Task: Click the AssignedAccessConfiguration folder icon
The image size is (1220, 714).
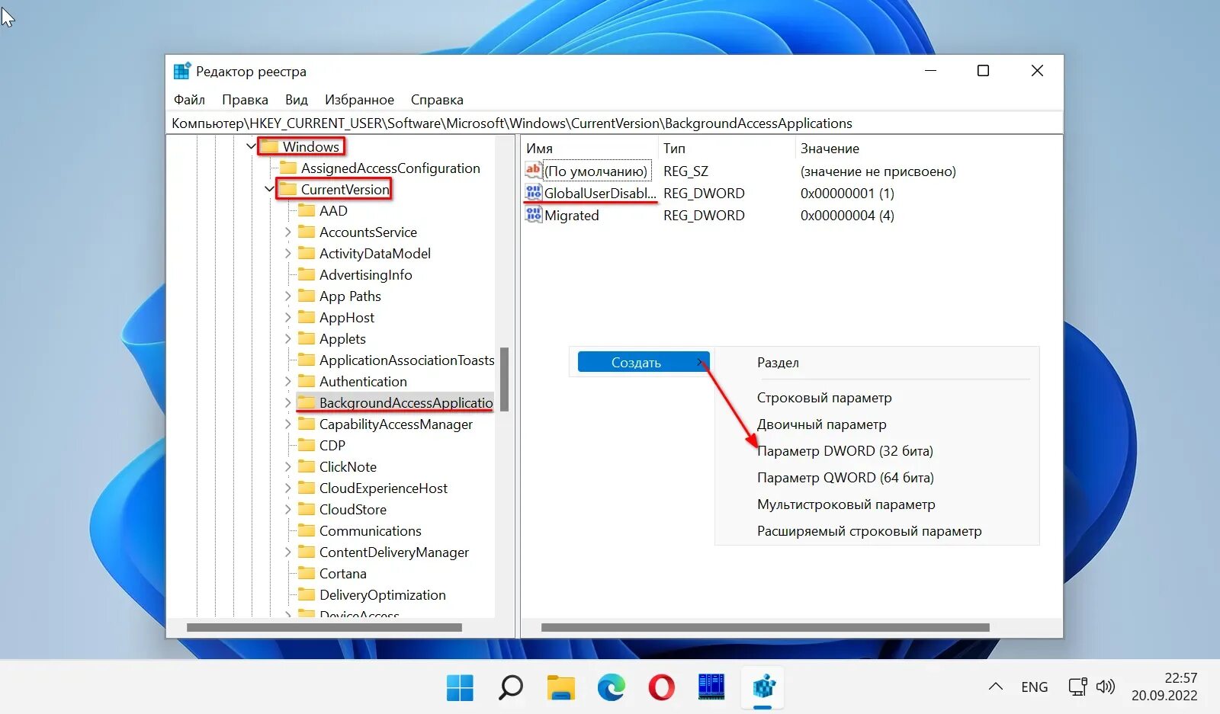Action: coord(287,168)
